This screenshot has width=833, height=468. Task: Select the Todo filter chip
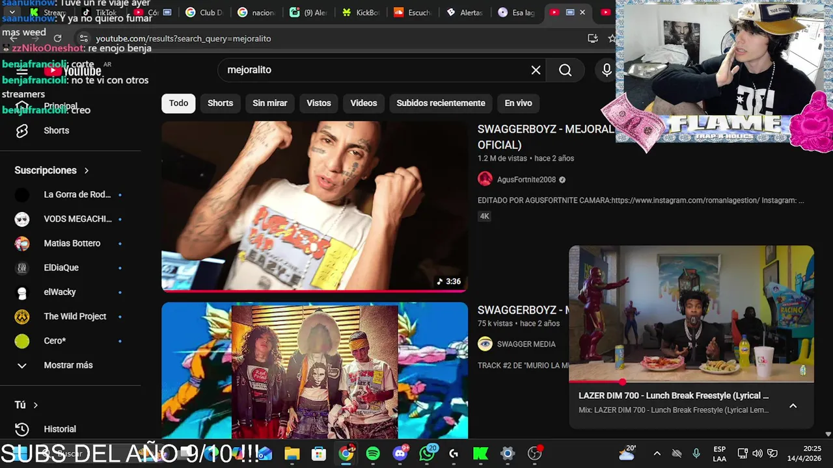pyautogui.click(x=178, y=103)
